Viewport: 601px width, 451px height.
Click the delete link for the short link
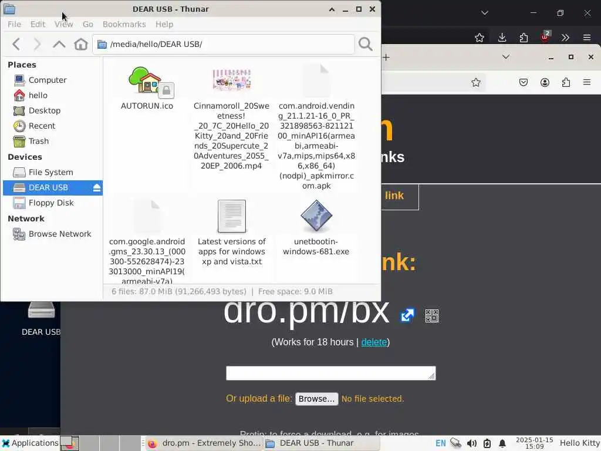coord(374,342)
